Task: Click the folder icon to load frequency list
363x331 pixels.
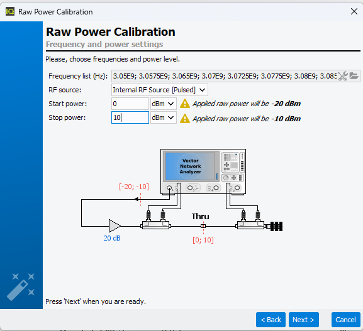Action: pyautogui.click(x=354, y=76)
